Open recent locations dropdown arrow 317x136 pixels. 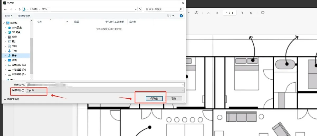coord(15,9)
